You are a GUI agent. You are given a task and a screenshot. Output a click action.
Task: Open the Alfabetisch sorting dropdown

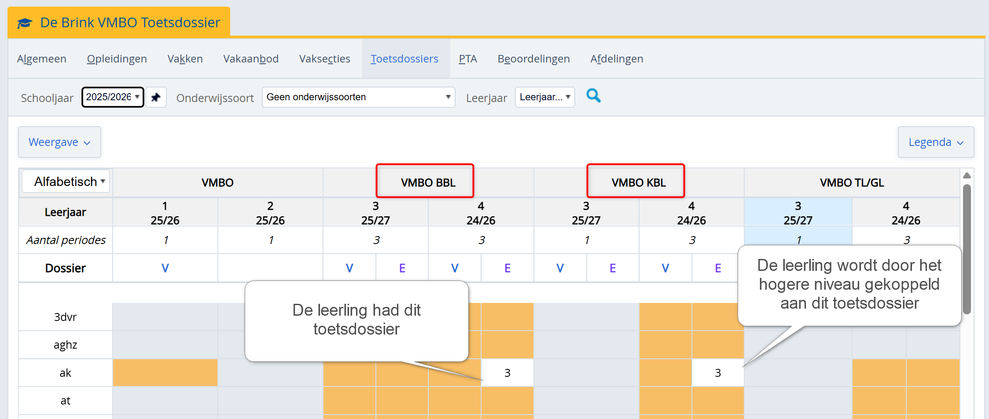click(x=66, y=182)
